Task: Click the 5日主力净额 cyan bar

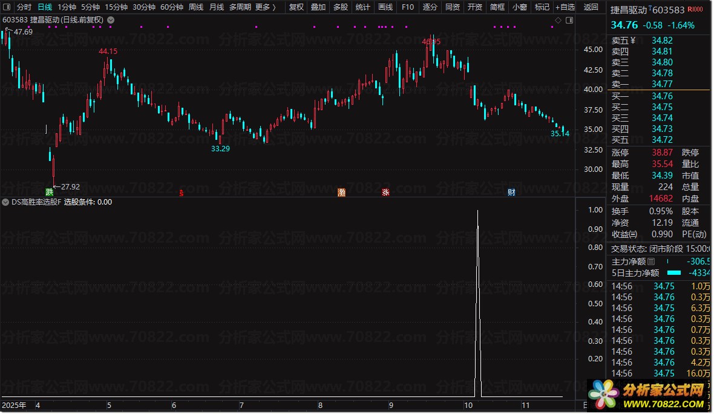Action: (x=674, y=273)
